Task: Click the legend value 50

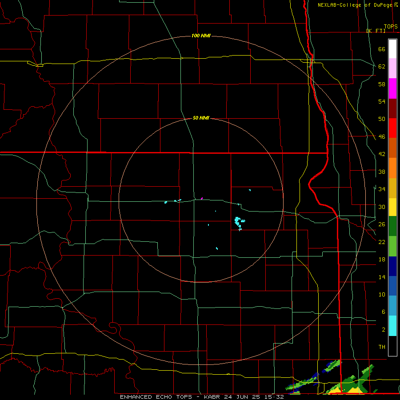Action: tap(382, 119)
